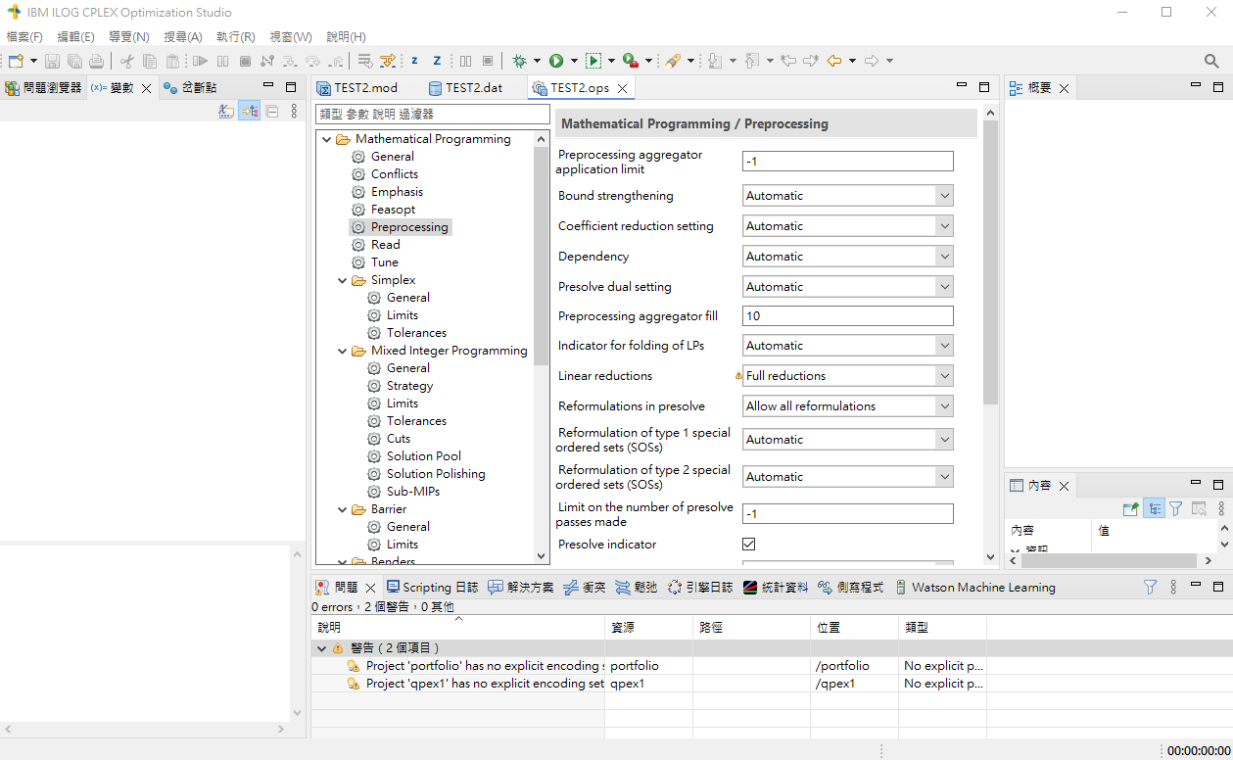Select the Solution Pool settings item
The image size is (1233, 760).
click(423, 456)
